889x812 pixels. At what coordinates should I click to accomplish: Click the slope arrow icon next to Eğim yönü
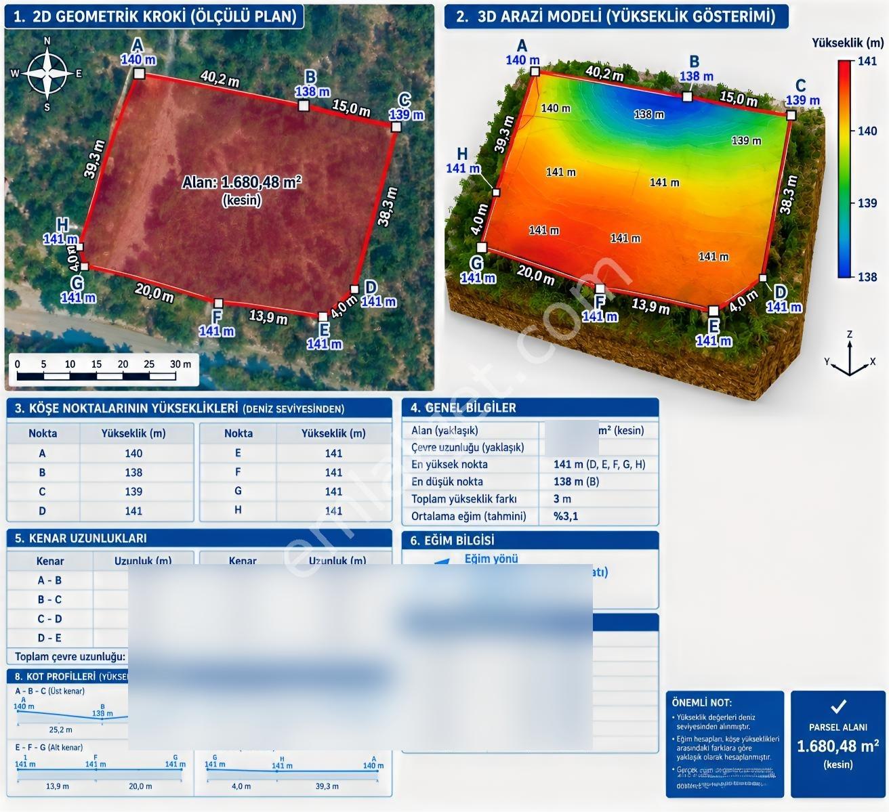click(441, 561)
